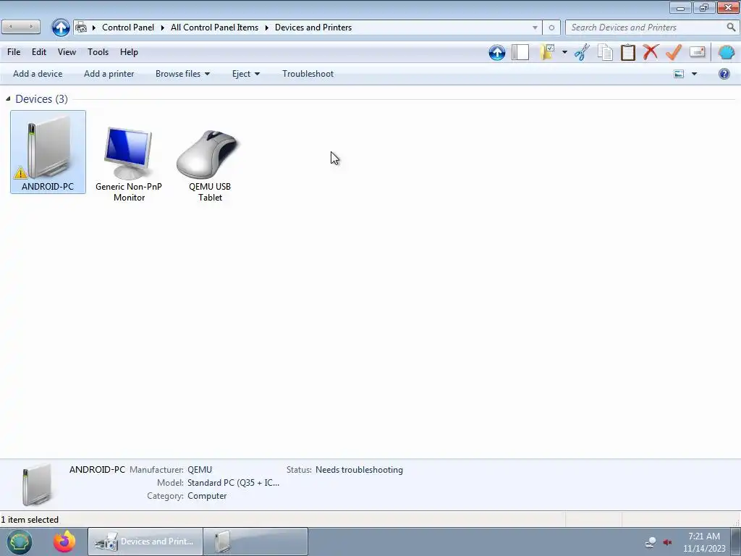741x556 pixels.
Task: Open the Start menu shell button
Action: (20, 542)
